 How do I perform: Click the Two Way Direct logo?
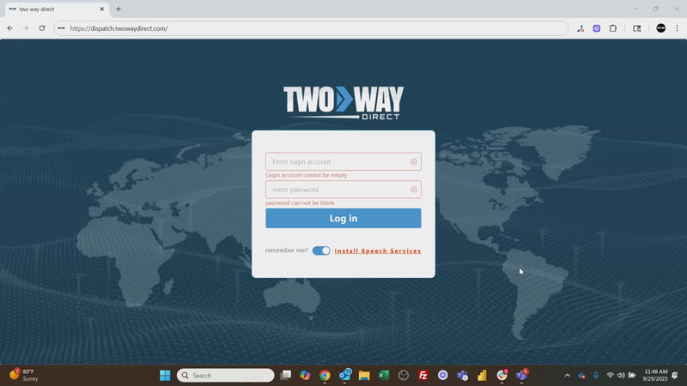[x=343, y=101]
